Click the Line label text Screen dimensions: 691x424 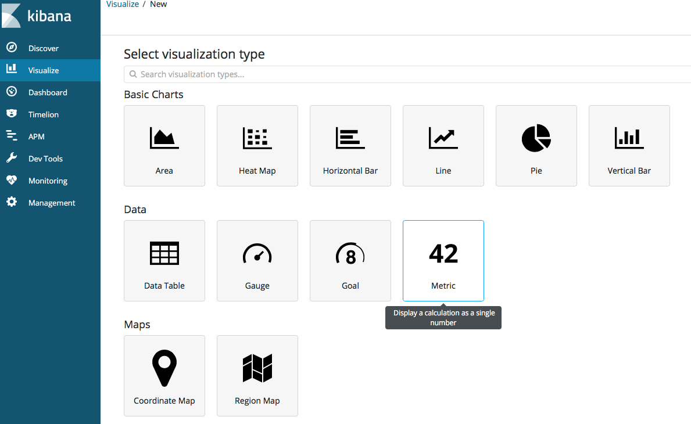coord(443,171)
